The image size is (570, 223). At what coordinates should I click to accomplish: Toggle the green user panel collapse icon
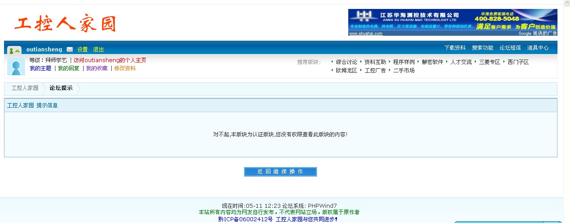tap(14, 50)
